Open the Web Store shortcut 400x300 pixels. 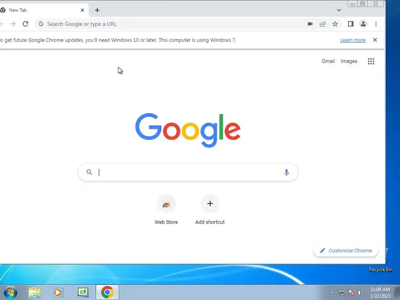pos(166,210)
